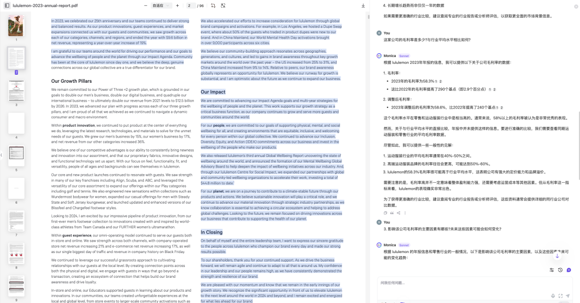Zoom out with the minus icon
This screenshot has width=580, height=303.
(146, 5)
